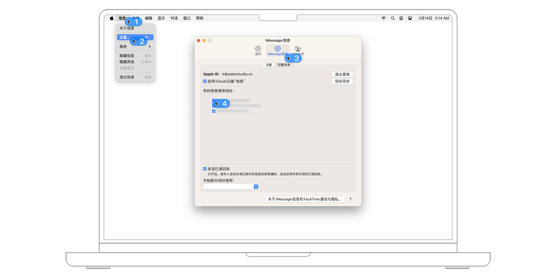Click the question mark help button
Screen dimensions: 556x278
click(350, 200)
